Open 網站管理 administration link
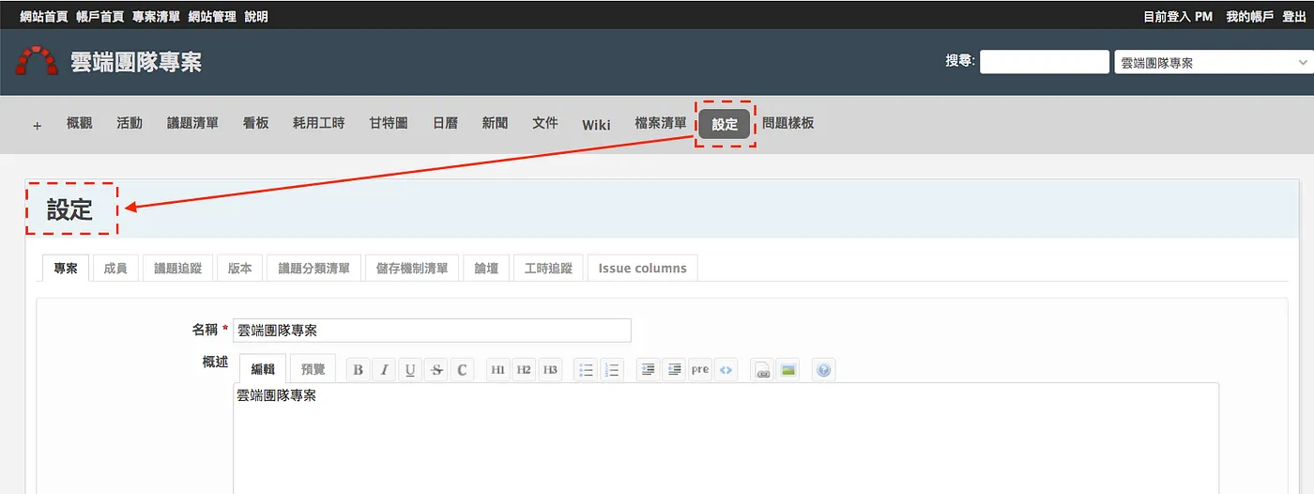The height and width of the screenshot is (494, 1314). 212,17
